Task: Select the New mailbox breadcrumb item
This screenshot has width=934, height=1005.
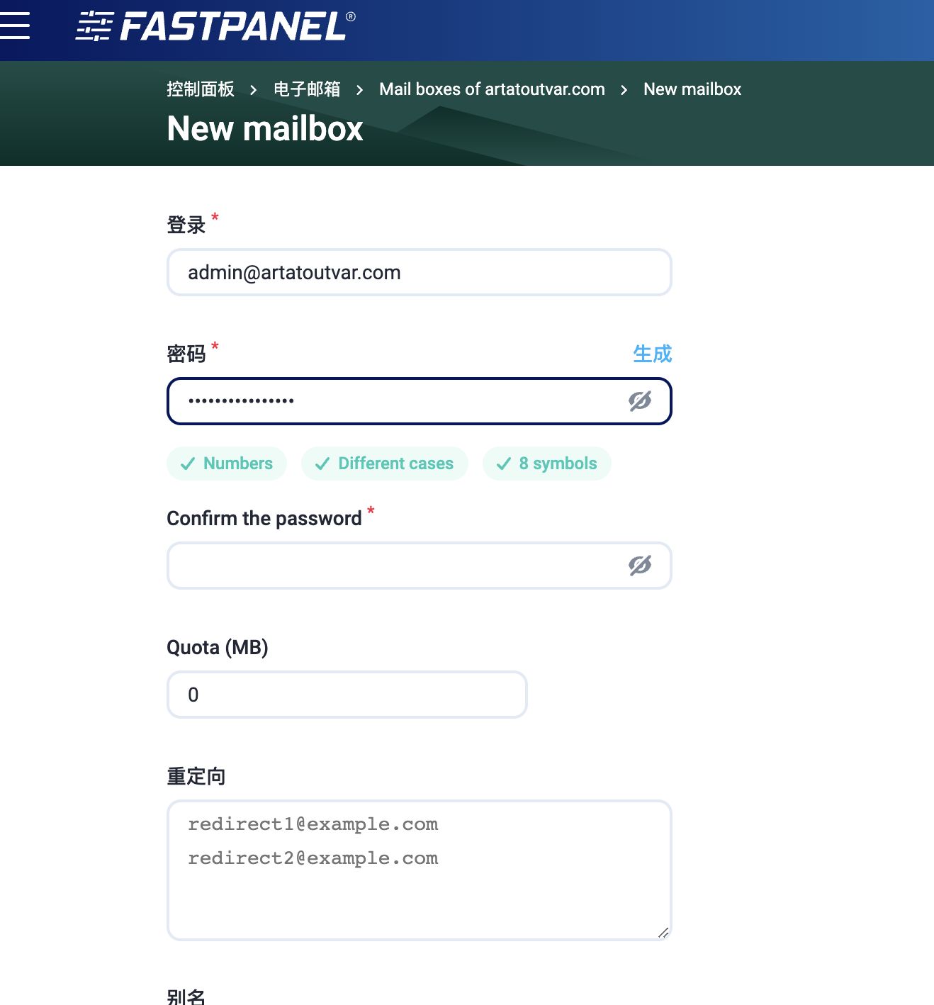Action: (691, 89)
